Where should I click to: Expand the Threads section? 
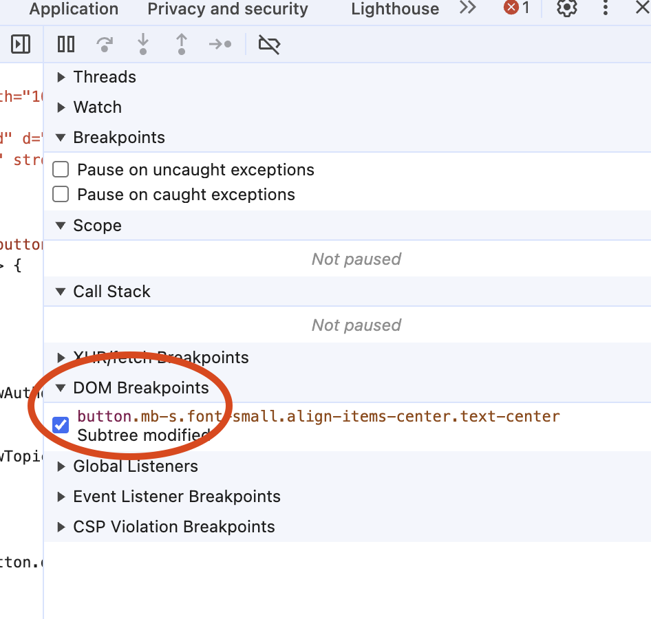(61, 77)
